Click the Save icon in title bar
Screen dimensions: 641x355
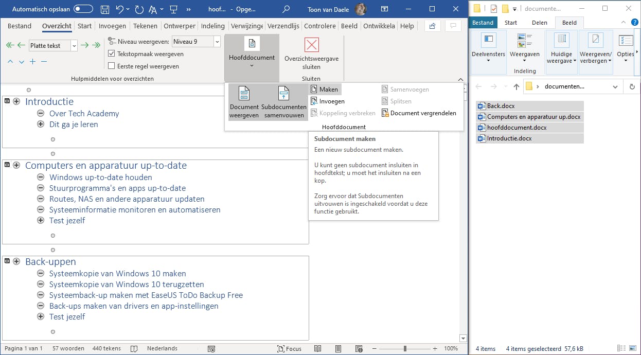(105, 9)
